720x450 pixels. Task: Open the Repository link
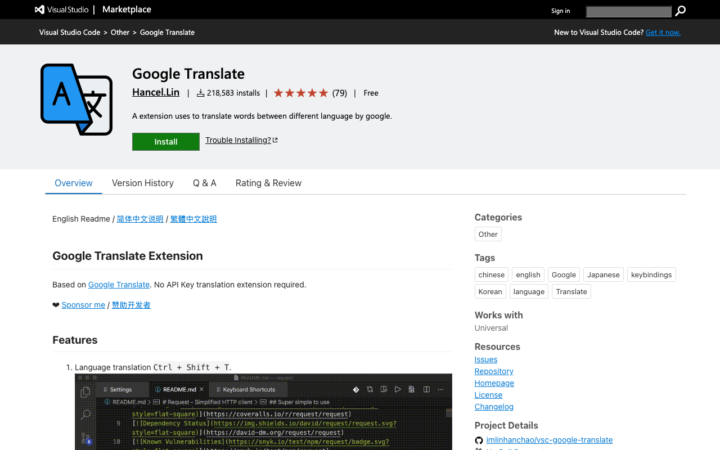click(x=494, y=371)
